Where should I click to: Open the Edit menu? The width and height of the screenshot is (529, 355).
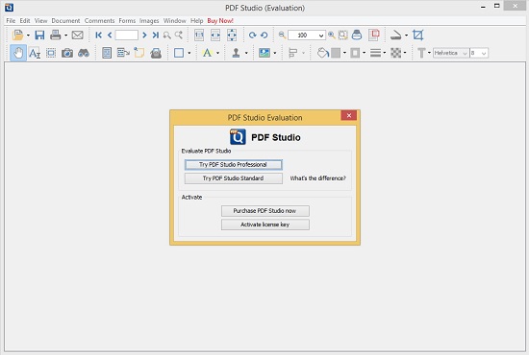coord(25,20)
